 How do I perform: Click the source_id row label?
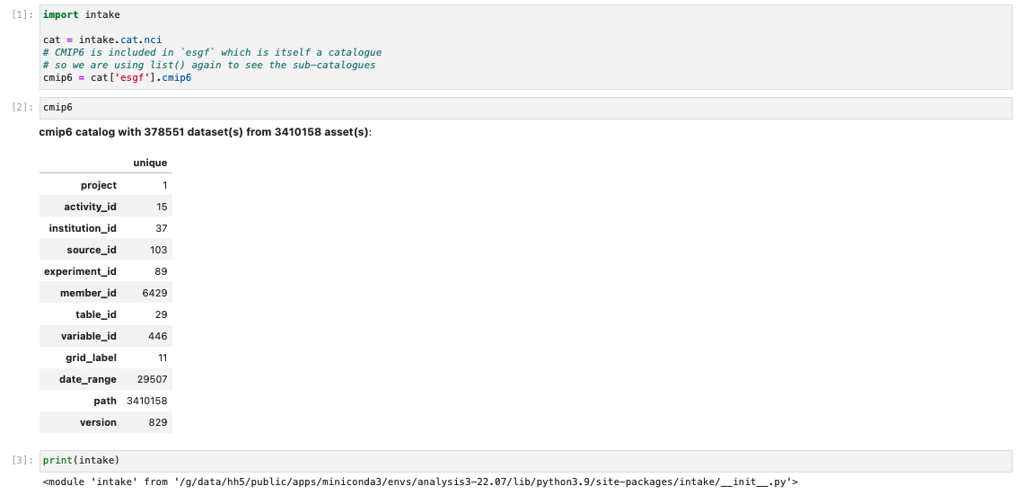pyautogui.click(x=92, y=250)
